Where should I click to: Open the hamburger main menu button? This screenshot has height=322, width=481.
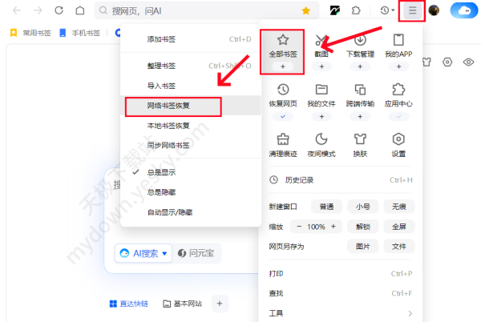click(412, 10)
